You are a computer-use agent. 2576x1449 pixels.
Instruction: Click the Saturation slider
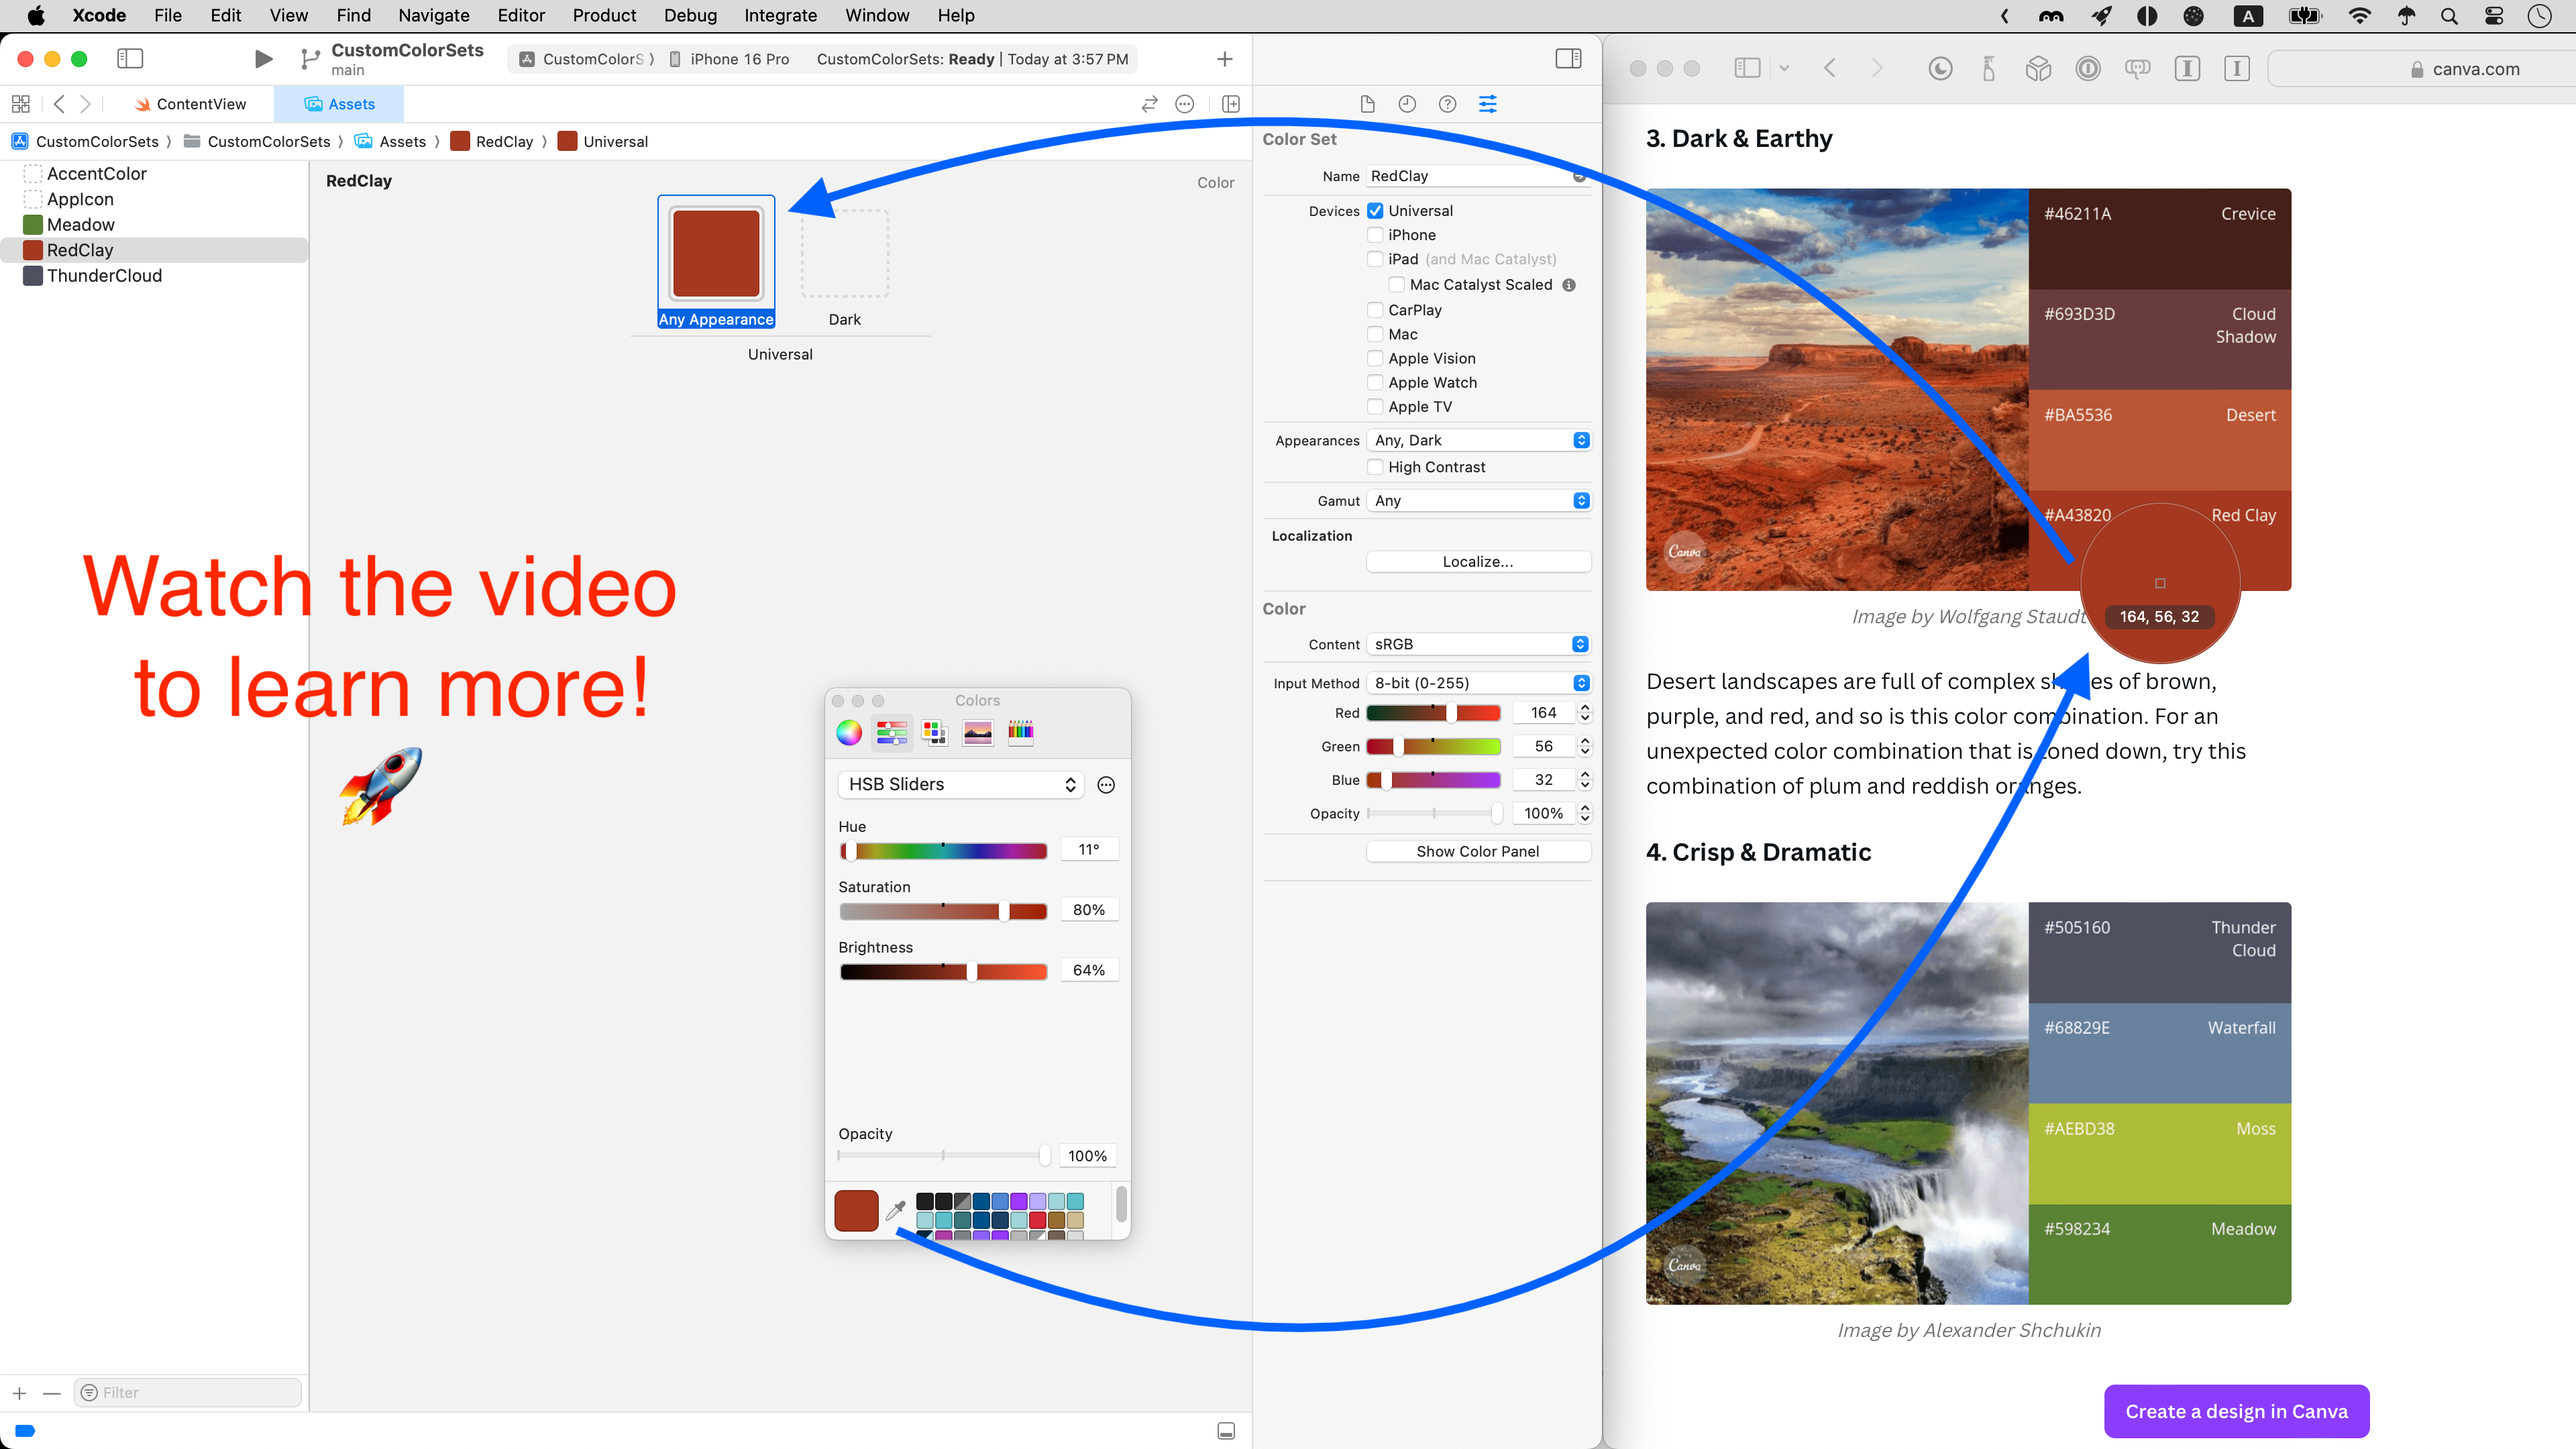943,911
